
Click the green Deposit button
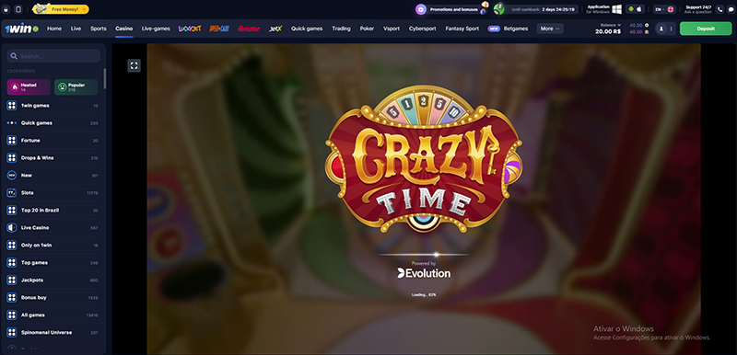pos(706,29)
